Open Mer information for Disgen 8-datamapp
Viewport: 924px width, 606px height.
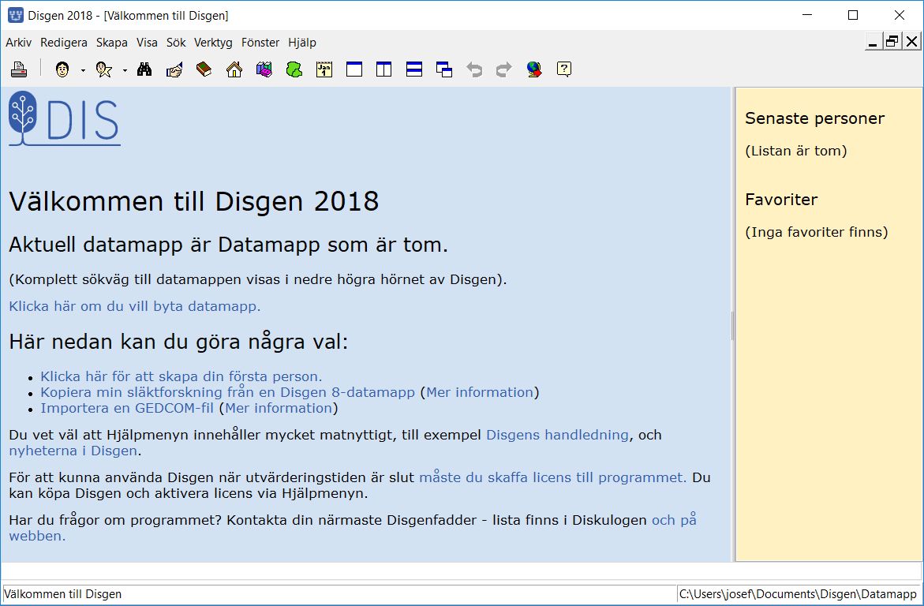pos(480,393)
